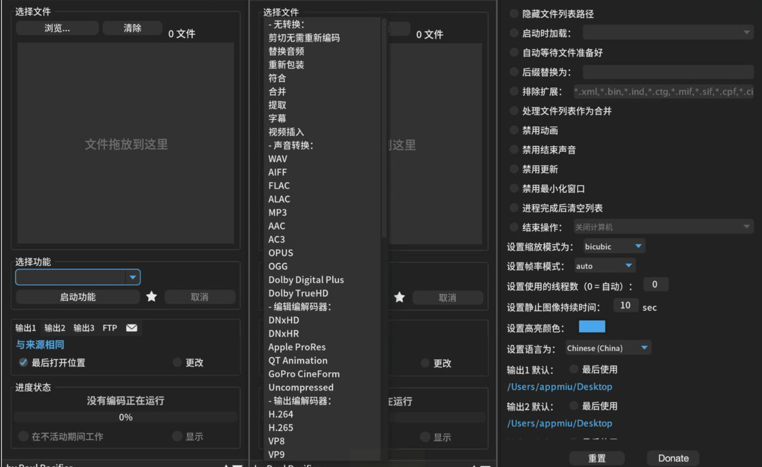Open the 关闭计算机 end action dropdown

663,227
